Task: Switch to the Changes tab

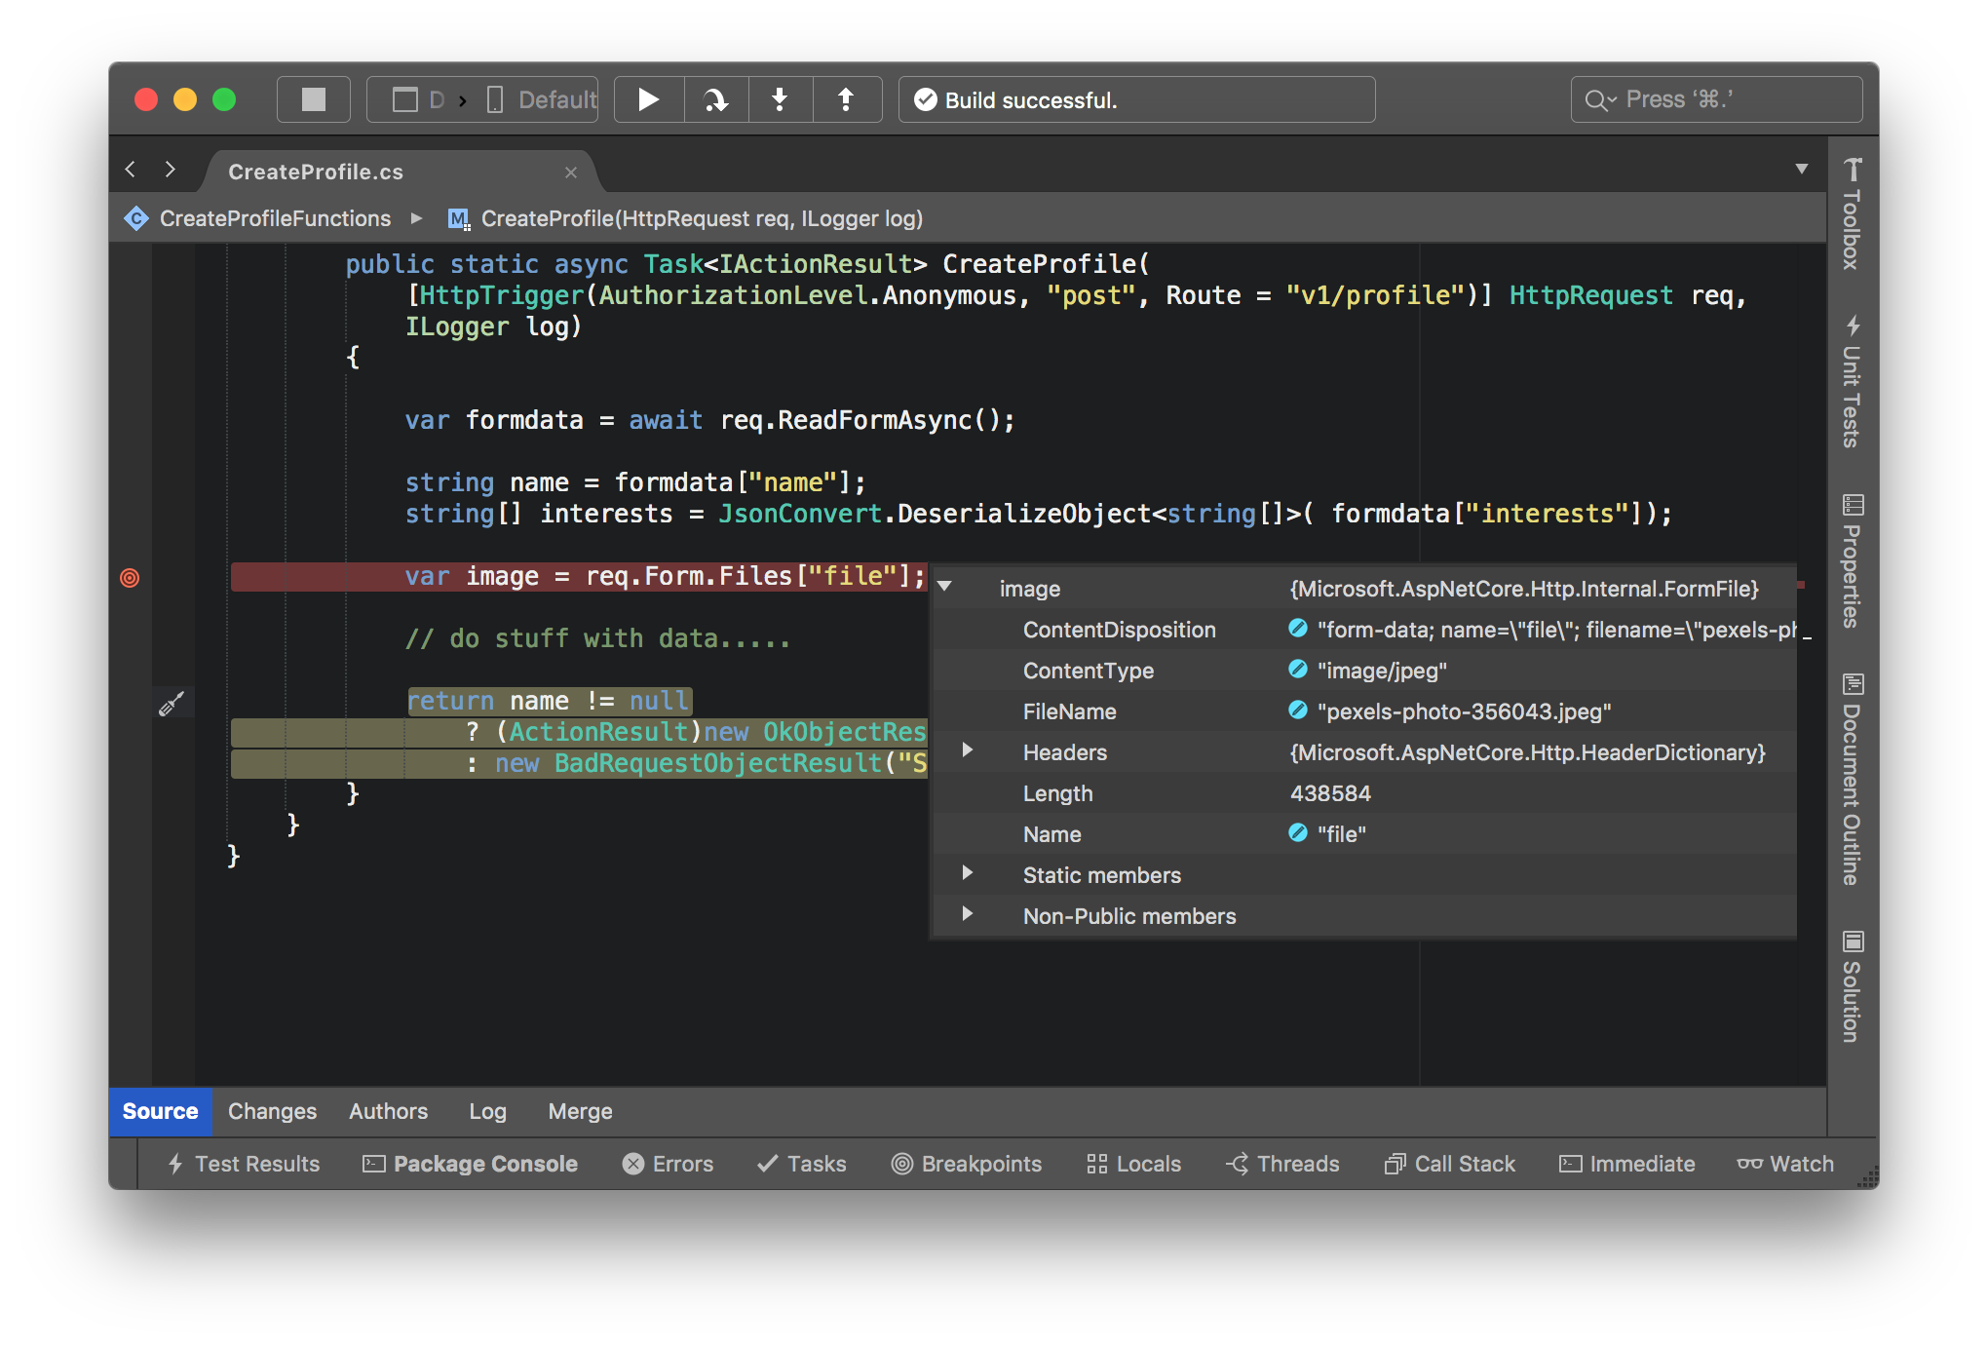Action: [x=272, y=1111]
